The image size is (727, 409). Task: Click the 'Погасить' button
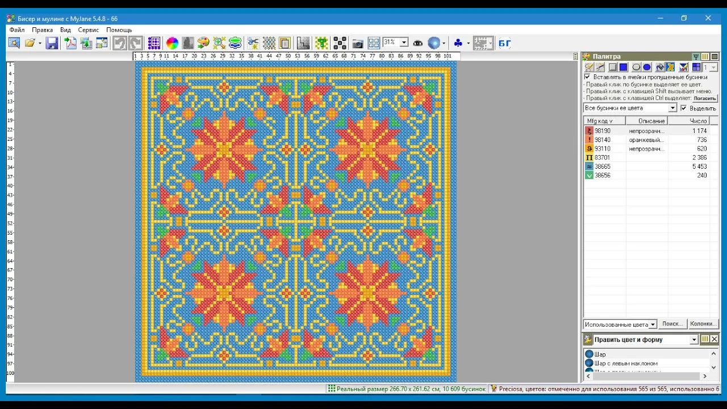click(x=704, y=98)
